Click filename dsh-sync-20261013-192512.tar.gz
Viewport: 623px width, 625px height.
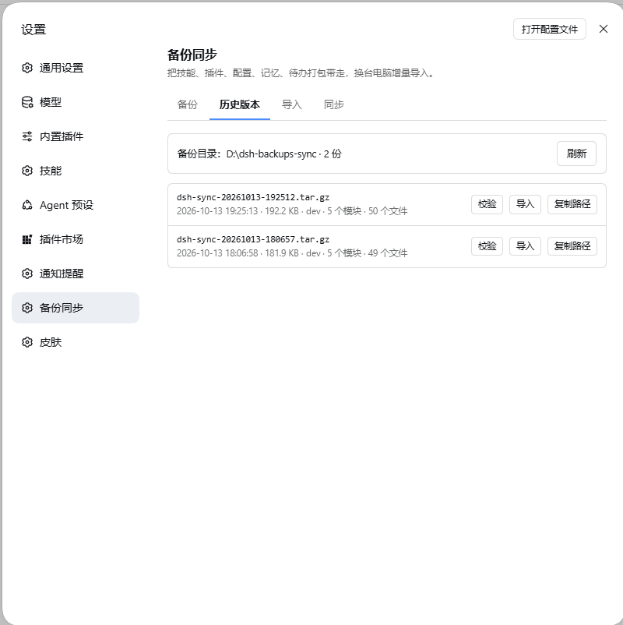253,197
